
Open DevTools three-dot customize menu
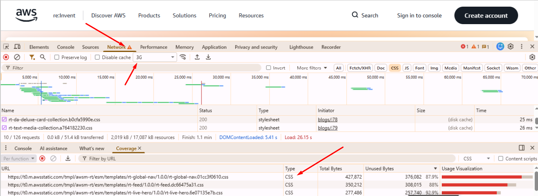click(522, 47)
